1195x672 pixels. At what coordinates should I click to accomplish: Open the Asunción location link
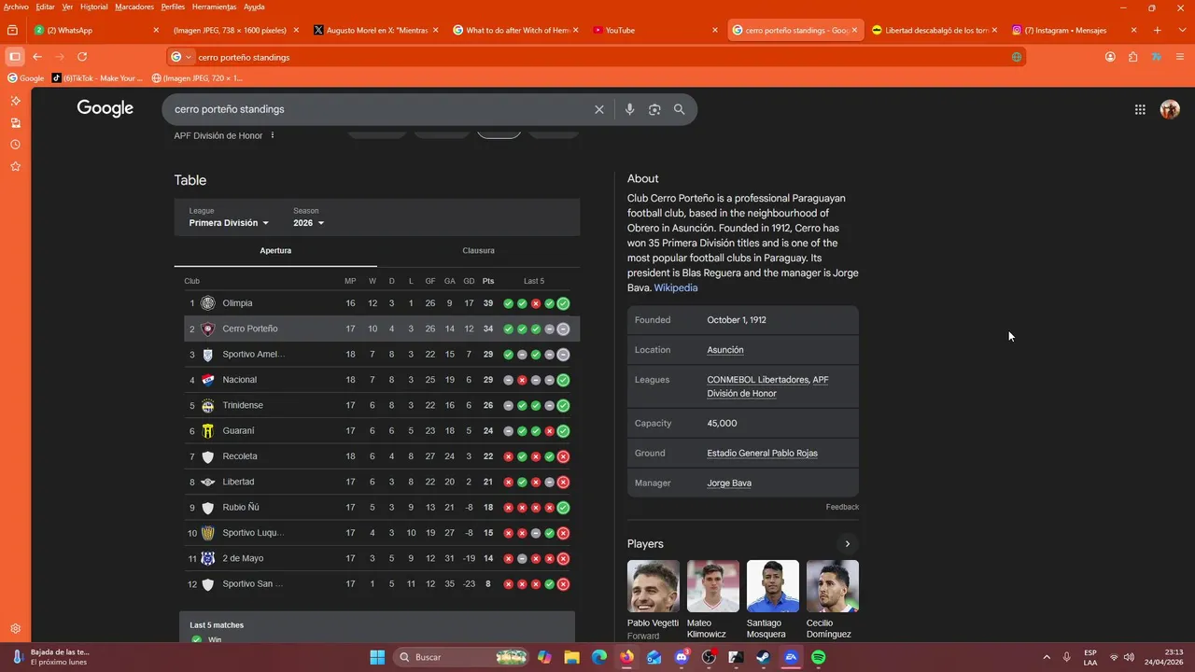pos(725,350)
